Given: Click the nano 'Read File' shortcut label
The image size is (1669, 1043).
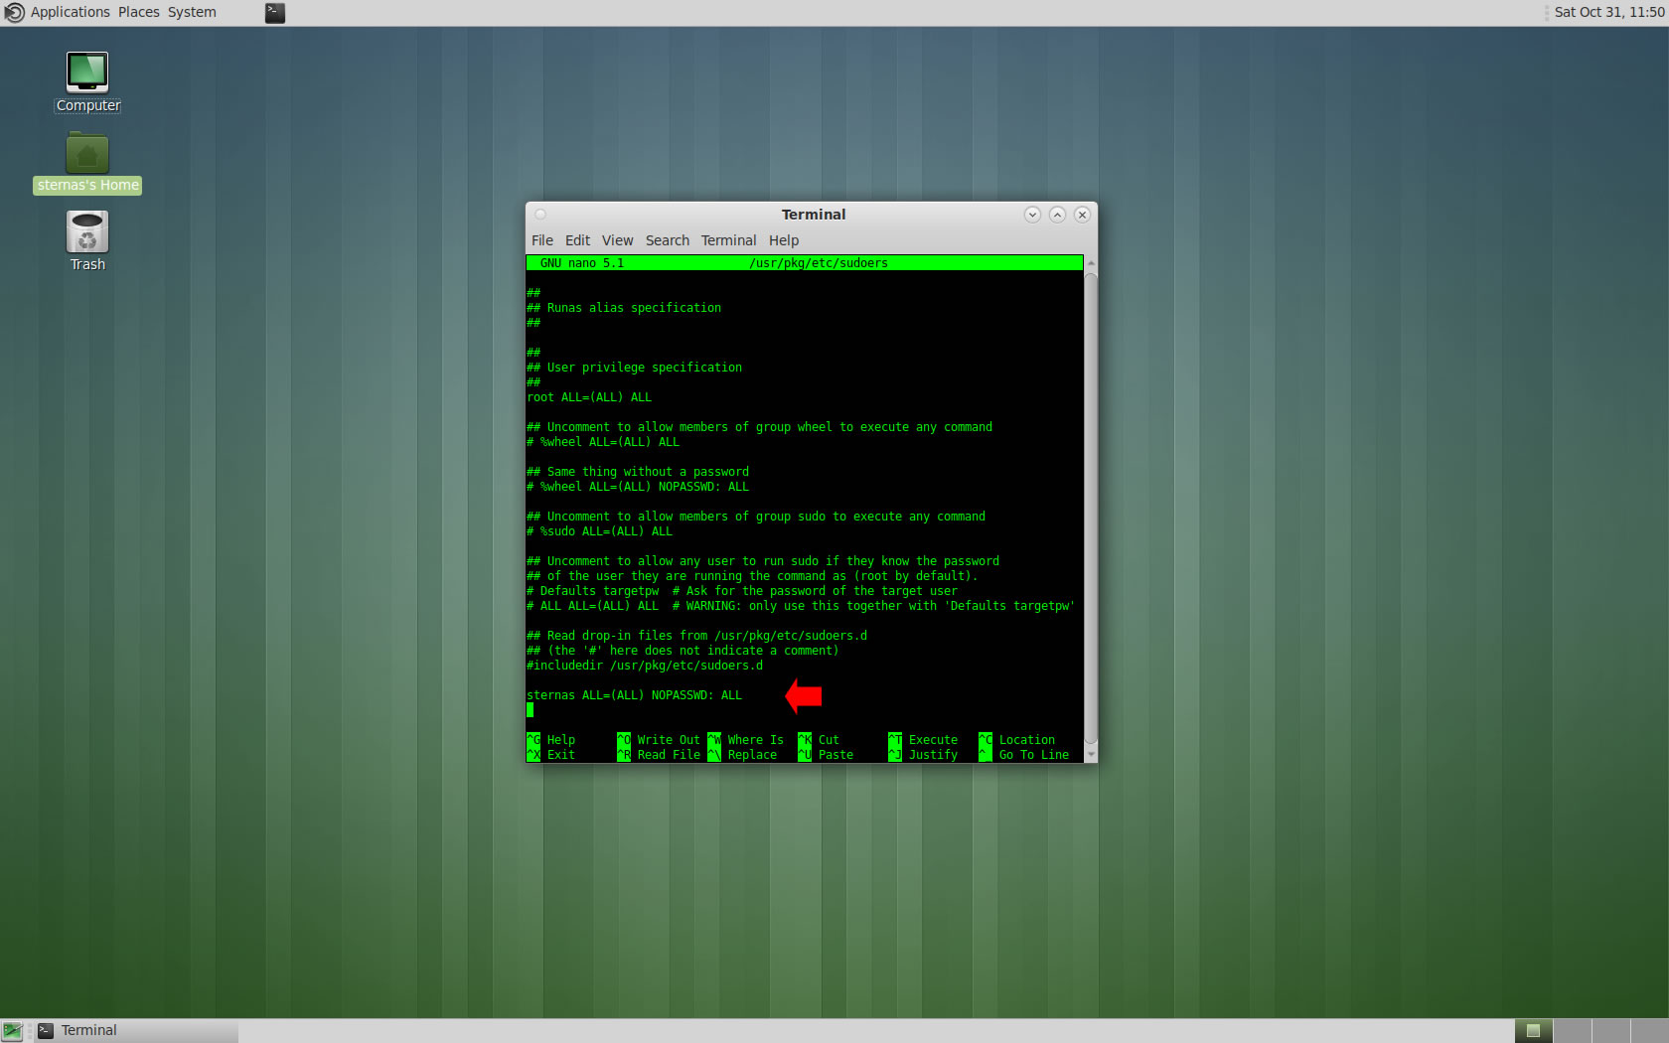Looking at the screenshot, I should click(x=669, y=755).
